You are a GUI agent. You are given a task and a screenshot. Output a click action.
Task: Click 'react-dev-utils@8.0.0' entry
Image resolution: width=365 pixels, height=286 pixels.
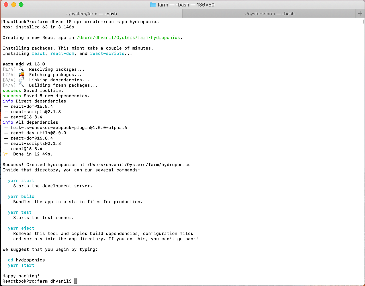pos(38,133)
